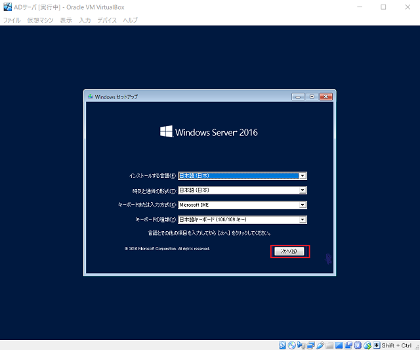Click the 日本語キーボード (106/109 キー) field
This screenshot has width=420, height=350.
tap(242, 220)
